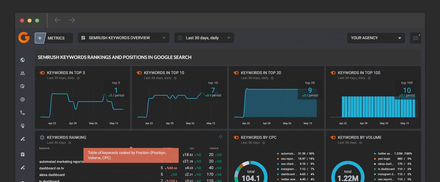Open the globe icon in the sidebar
The image size is (440, 182).
coord(23,60)
